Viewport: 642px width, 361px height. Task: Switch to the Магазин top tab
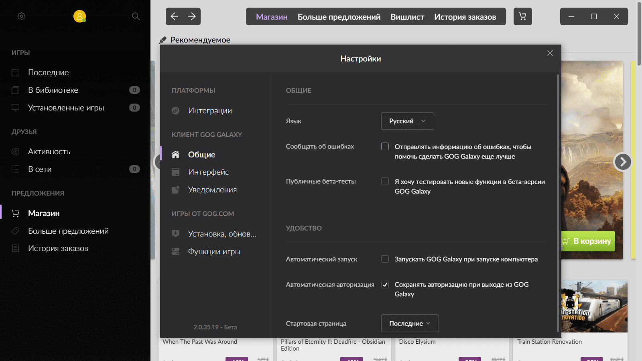pos(272,17)
